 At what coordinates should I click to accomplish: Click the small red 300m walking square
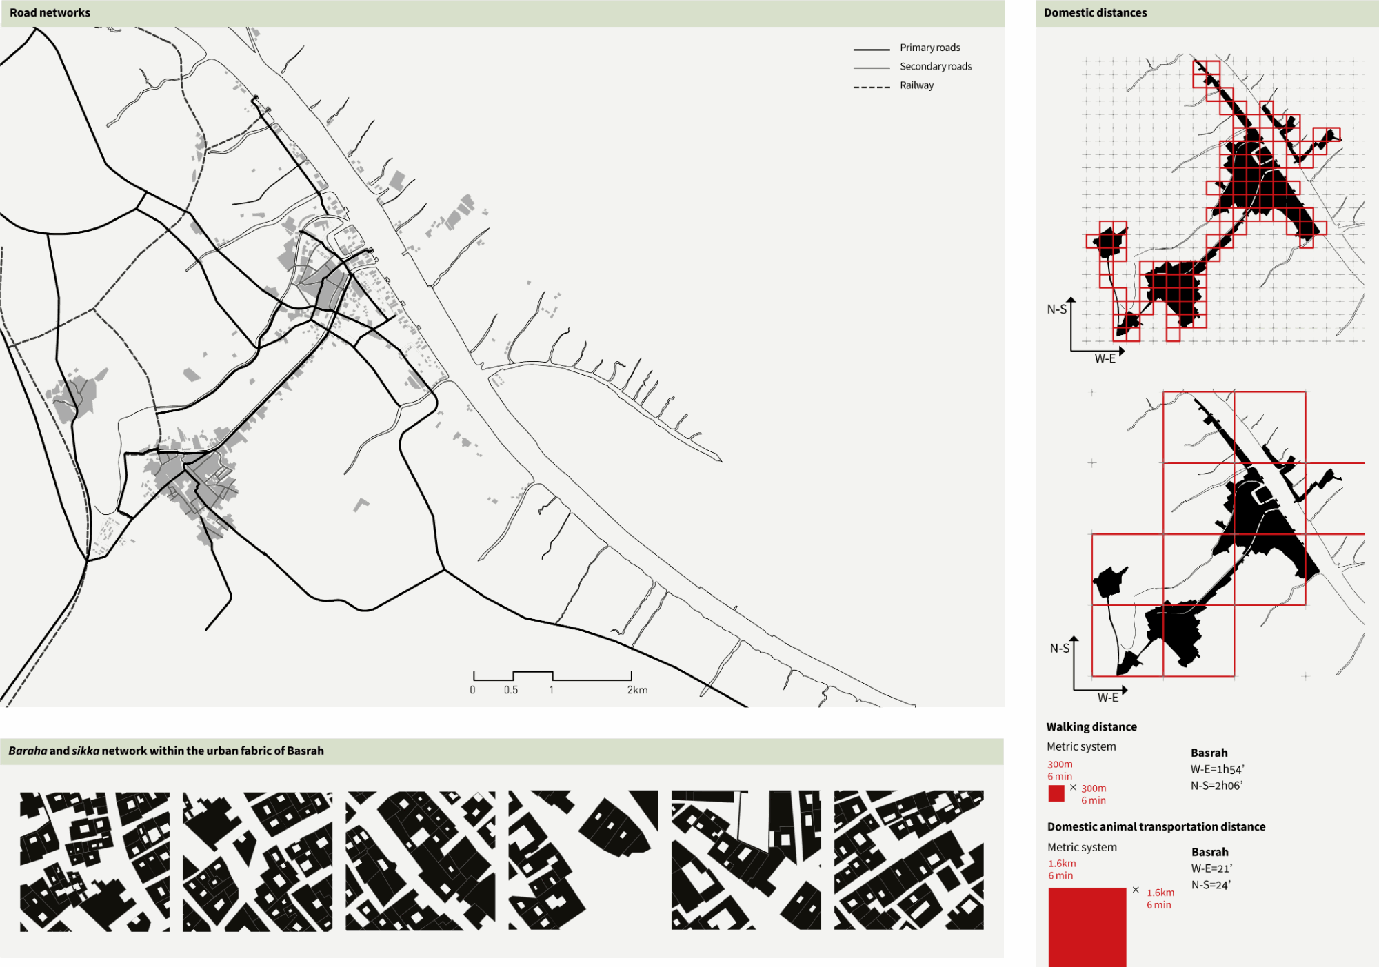(1056, 793)
